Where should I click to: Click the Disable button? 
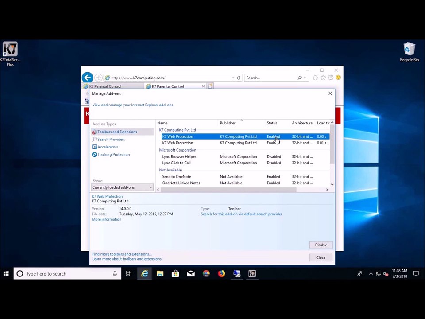coord(321,245)
